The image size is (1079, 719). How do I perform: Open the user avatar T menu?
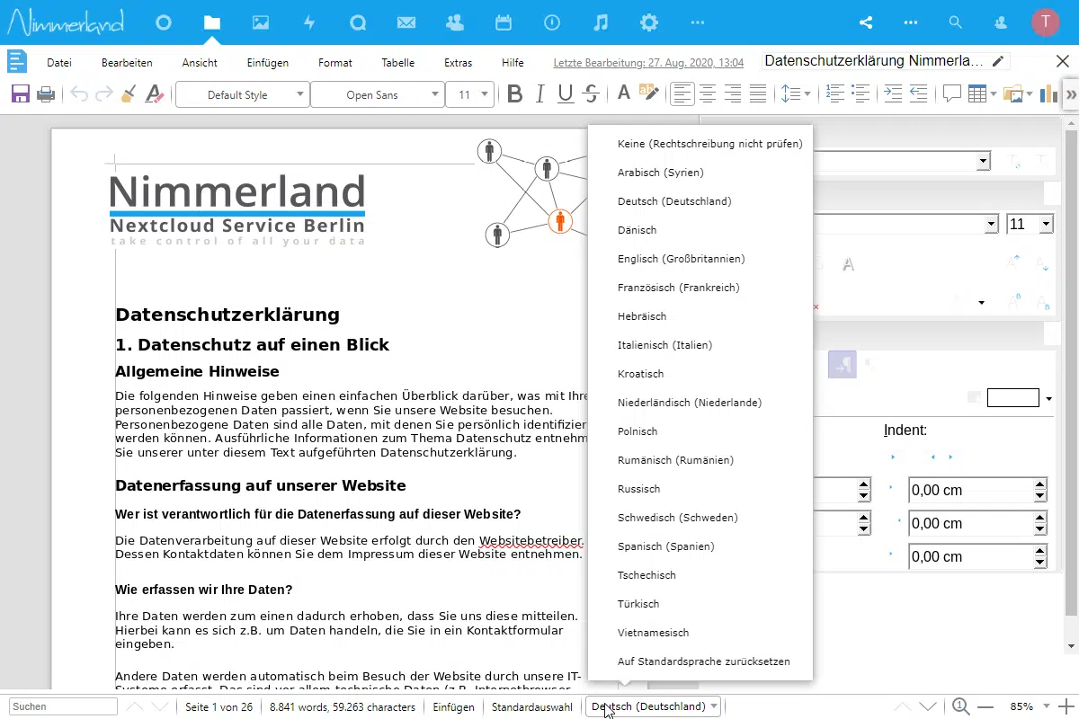coord(1046,22)
